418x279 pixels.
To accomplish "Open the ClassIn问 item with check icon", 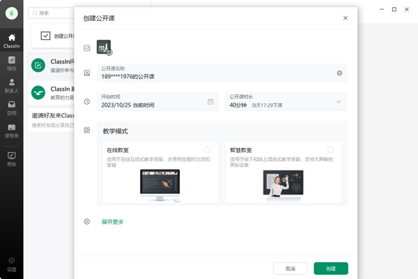I will [x=51, y=66].
